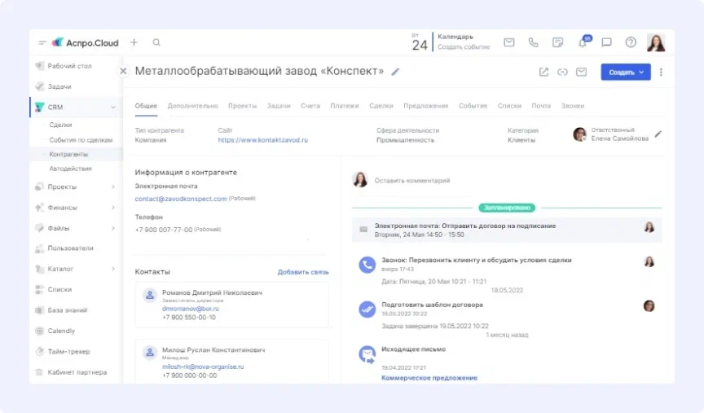Click the Исходящее письмо outgoing mail icon

367,354
